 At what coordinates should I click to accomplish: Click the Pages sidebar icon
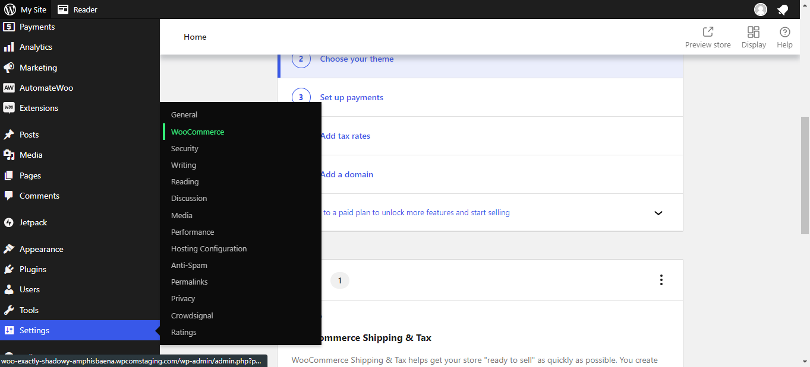[9, 175]
